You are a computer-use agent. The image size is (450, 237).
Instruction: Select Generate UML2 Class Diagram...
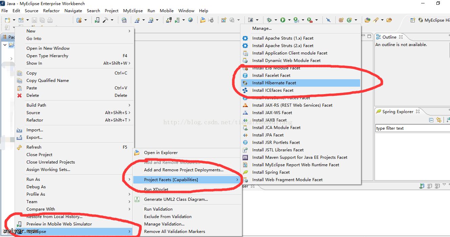[187, 199]
